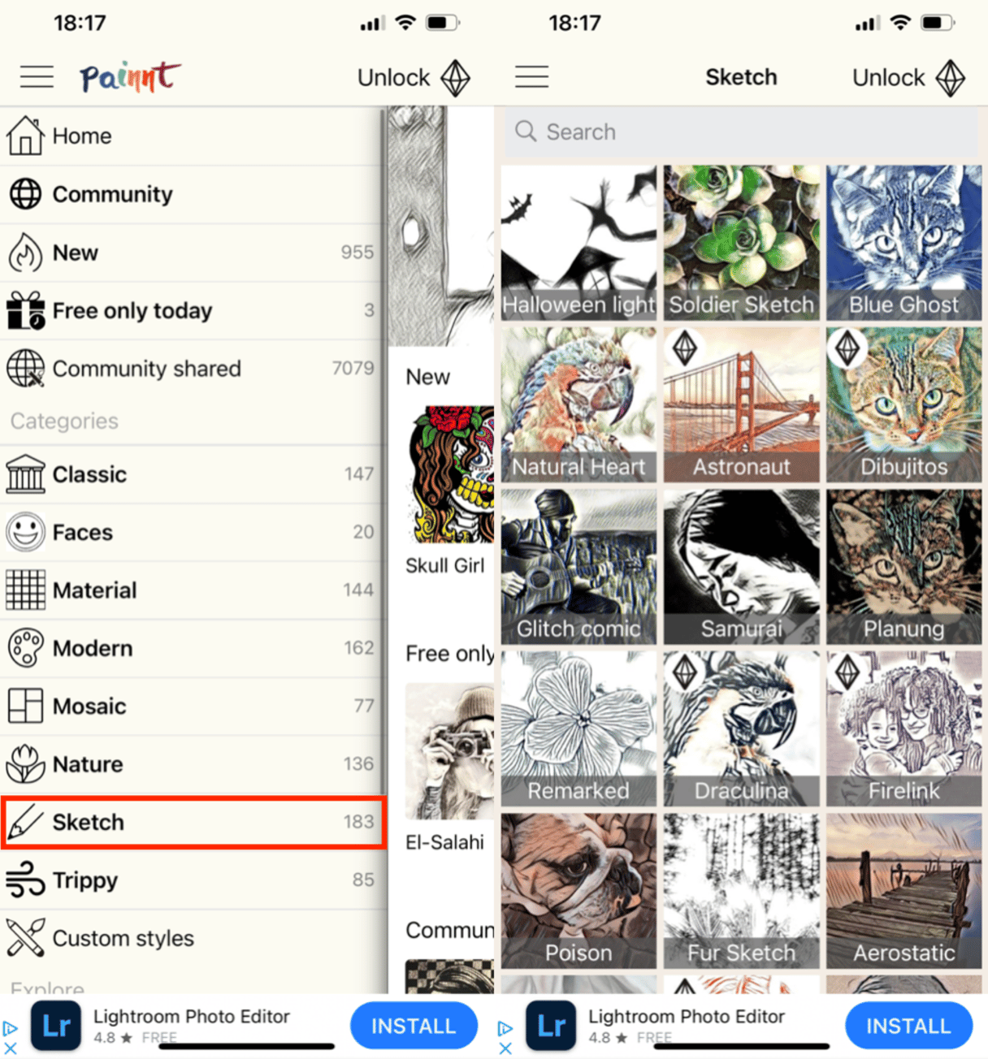Screen dimensions: 988x1059
Task: Tap the flame icon for New
Action: [25, 253]
